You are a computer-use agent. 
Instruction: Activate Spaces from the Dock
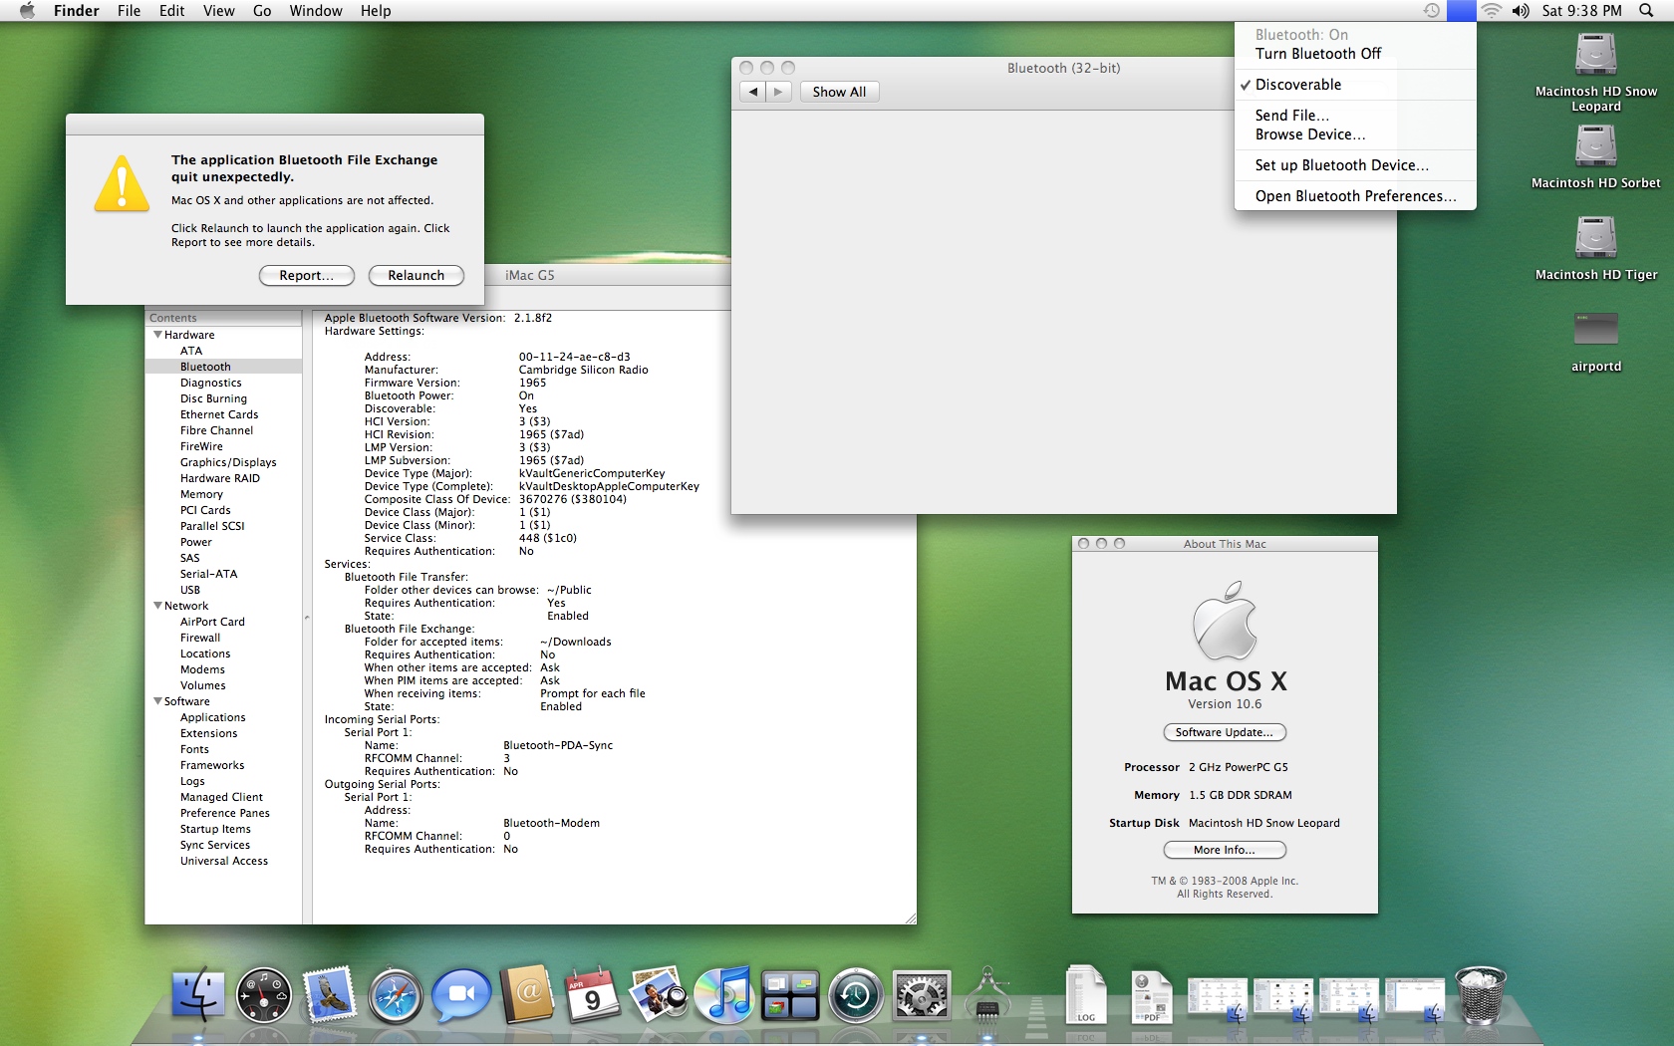[x=790, y=996]
